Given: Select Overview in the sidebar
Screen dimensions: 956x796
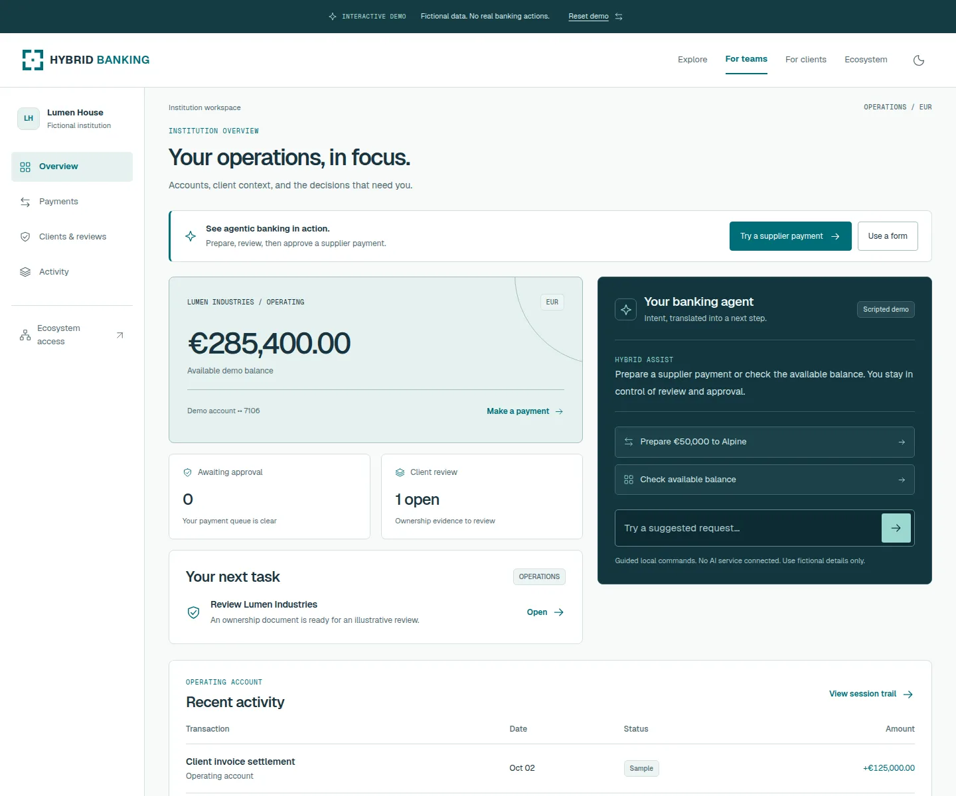Looking at the screenshot, I should coord(72,166).
